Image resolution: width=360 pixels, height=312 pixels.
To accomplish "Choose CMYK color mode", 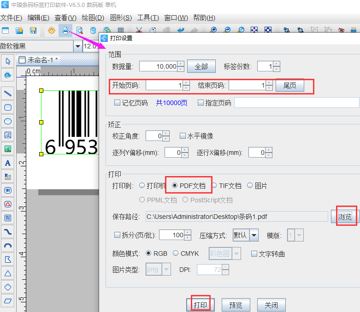I will (x=176, y=253).
